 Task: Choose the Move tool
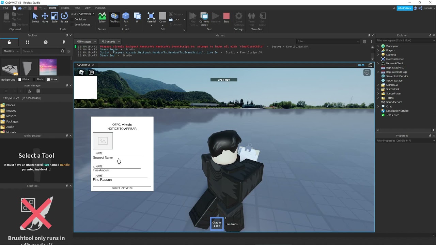pos(45,18)
